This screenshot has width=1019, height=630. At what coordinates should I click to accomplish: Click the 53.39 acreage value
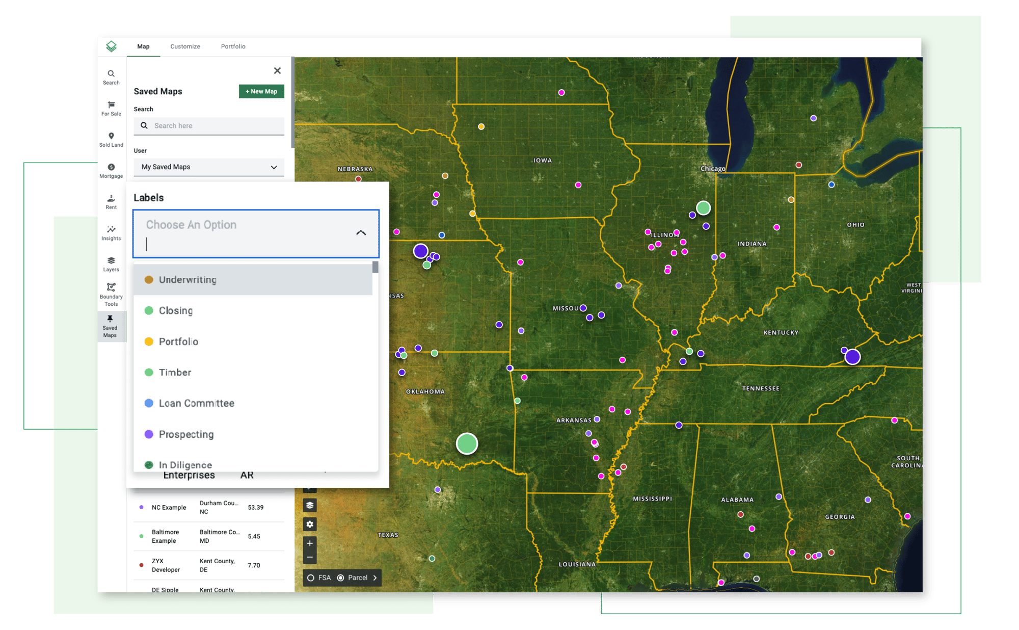tap(256, 508)
